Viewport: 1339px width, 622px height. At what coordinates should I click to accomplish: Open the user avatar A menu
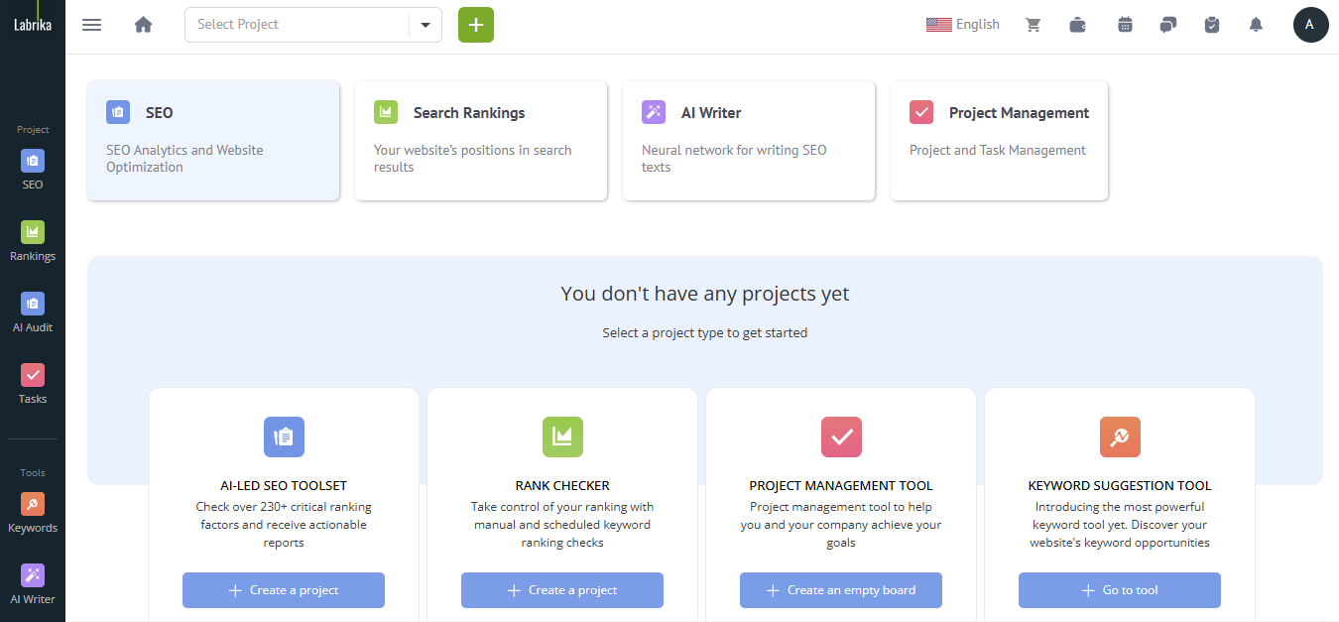tap(1310, 25)
